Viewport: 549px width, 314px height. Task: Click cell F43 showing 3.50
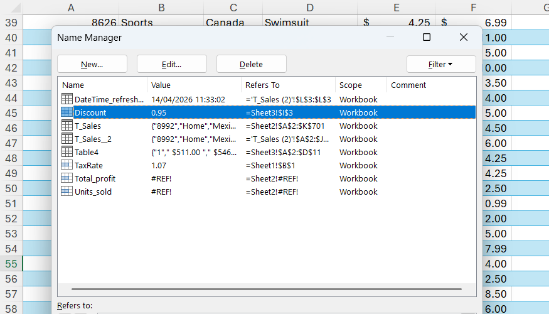pyautogui.click(x=496, y=83)
